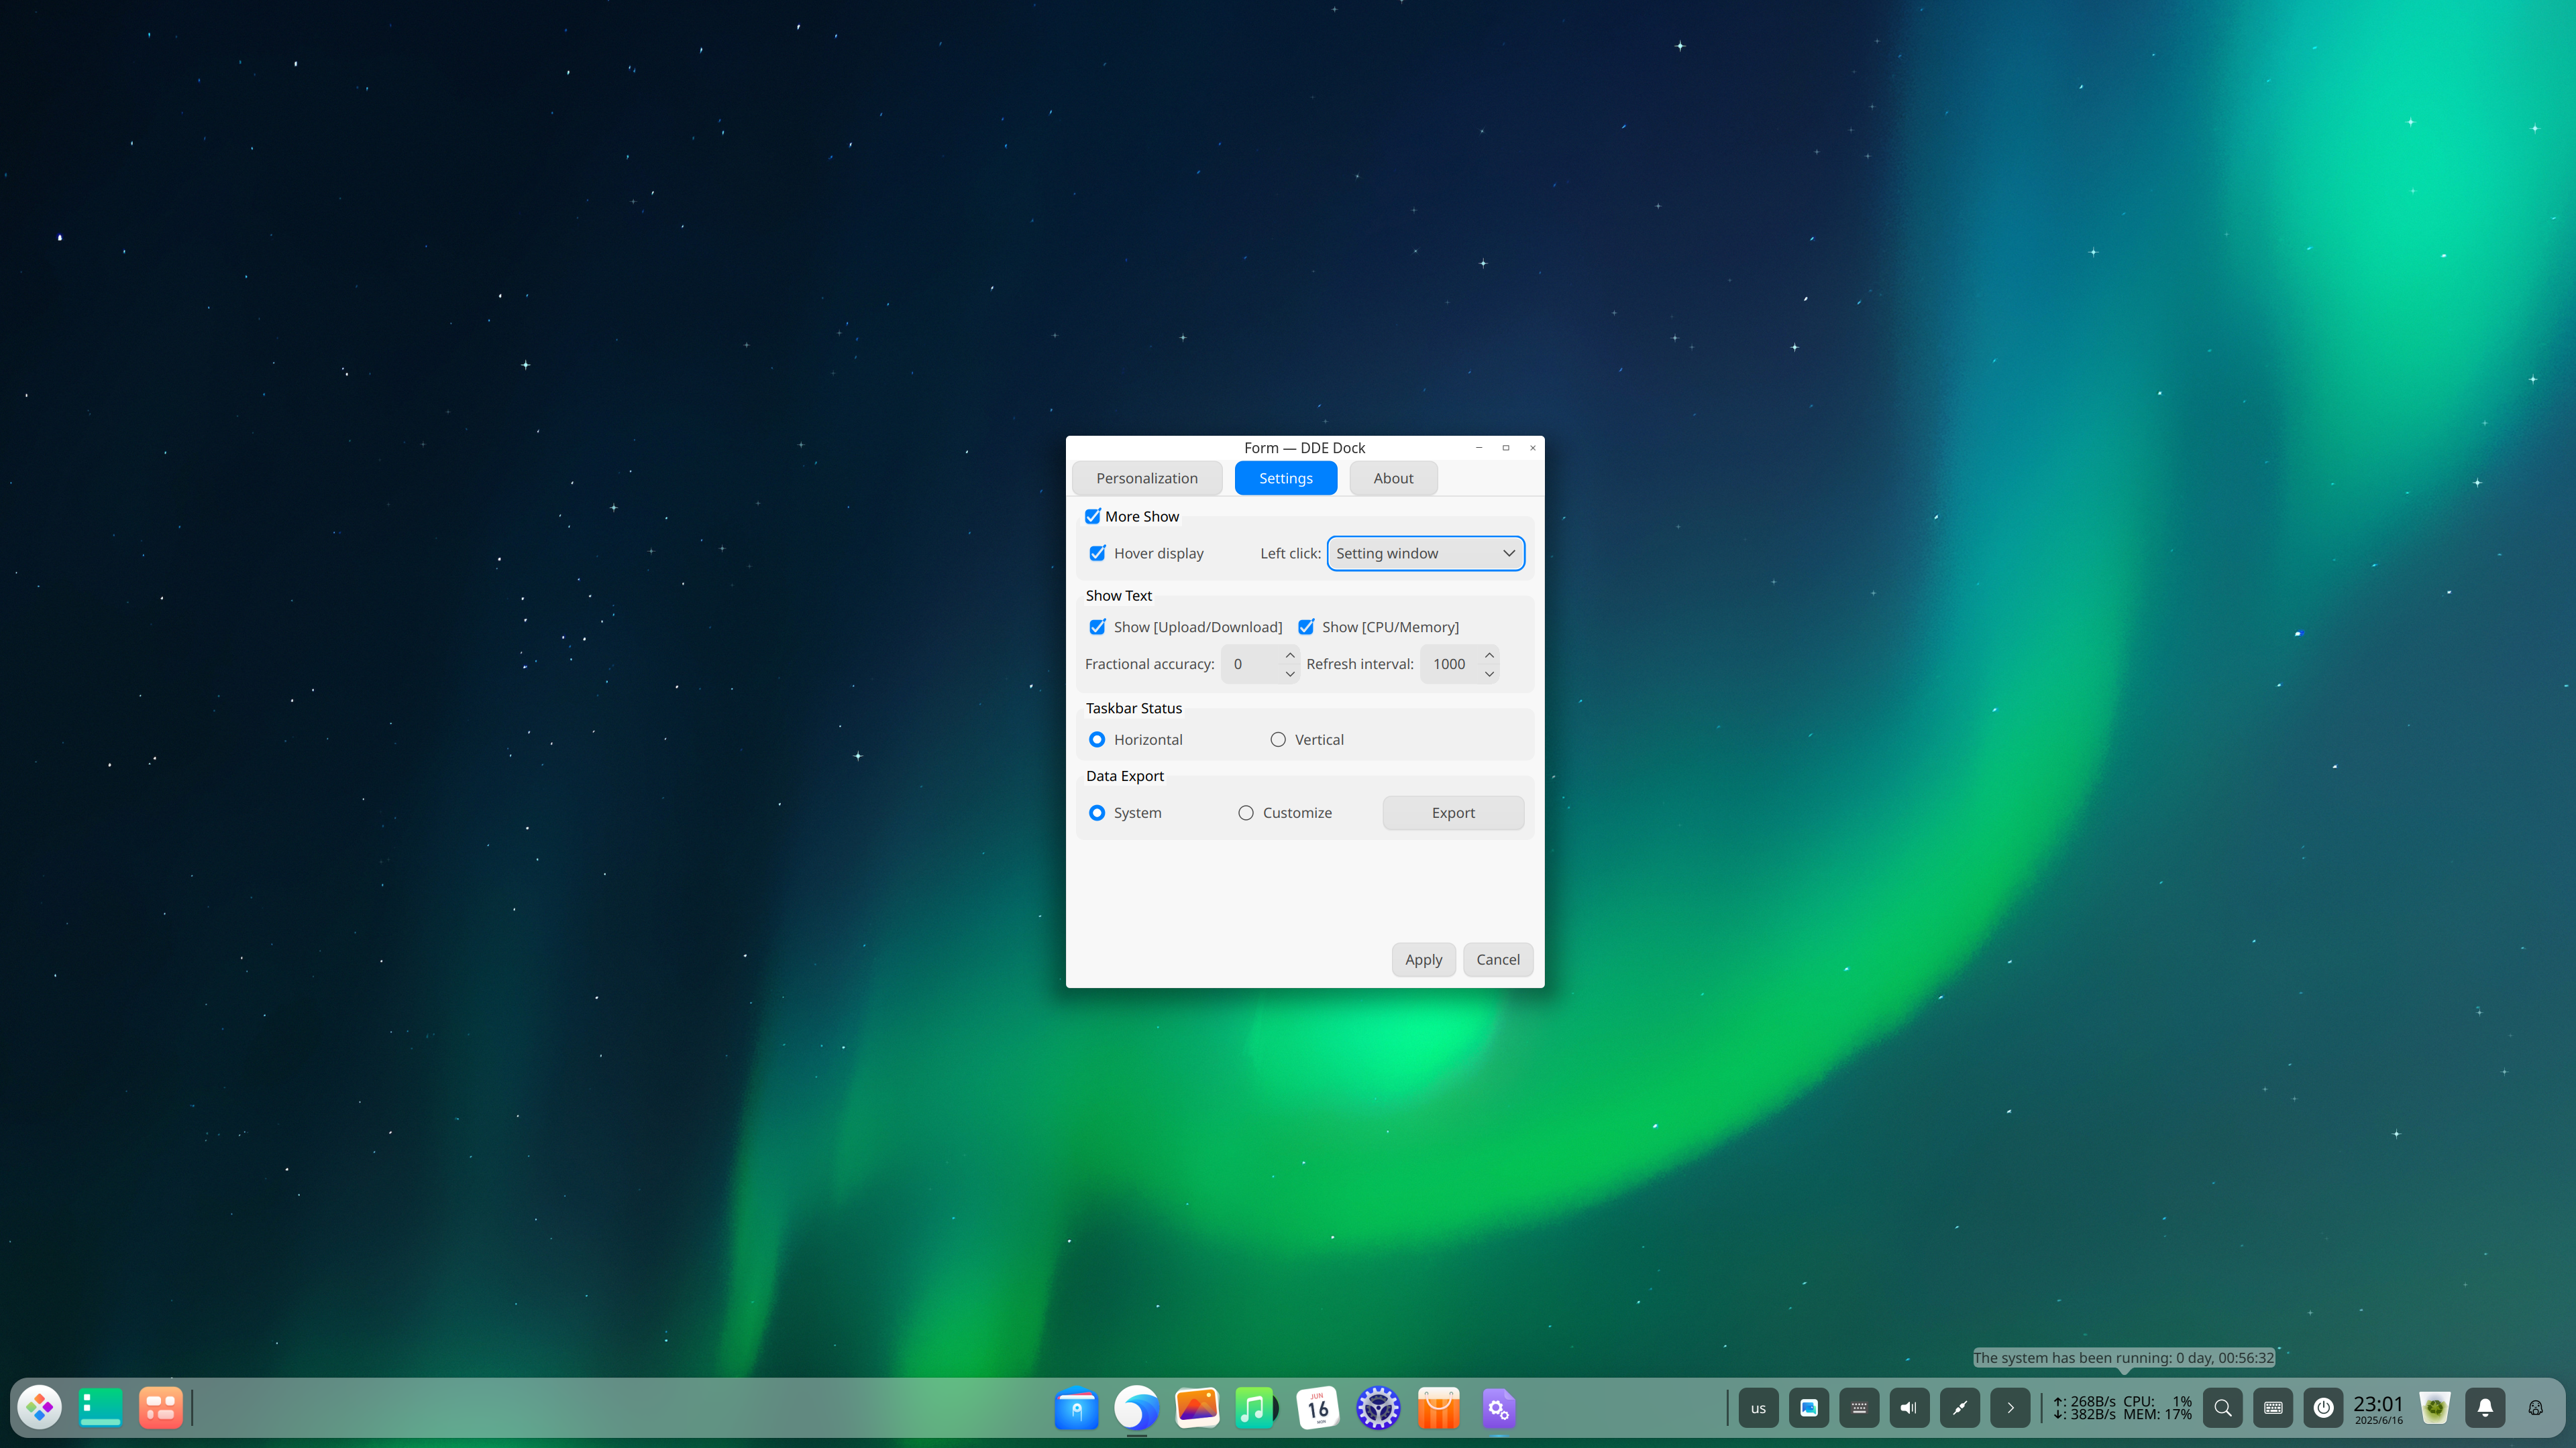Open the power button in dock tray
This screenshot has height=1448, width=2576.
coord(2323,1407)
